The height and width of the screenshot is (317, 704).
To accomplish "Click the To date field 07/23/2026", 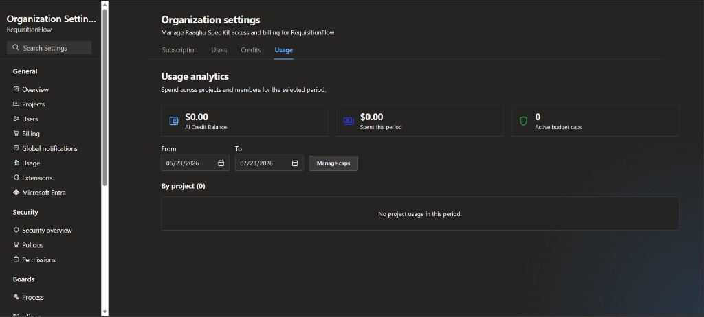I will point(269,163).
